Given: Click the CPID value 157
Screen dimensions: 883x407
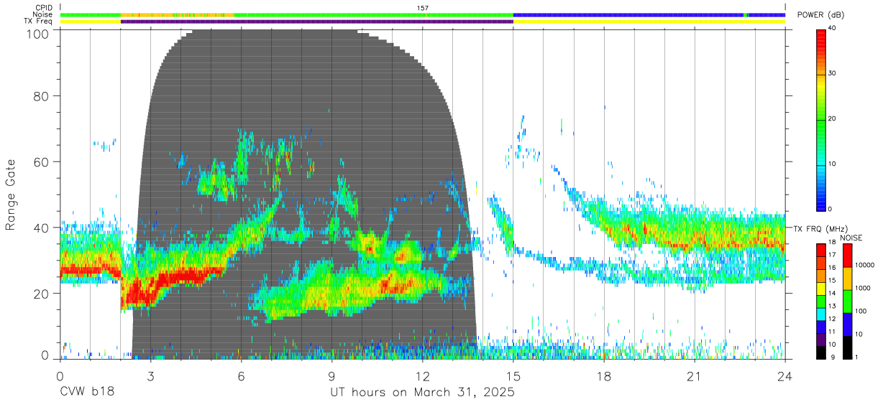Looking at the screenshot, I should [423, 8].
